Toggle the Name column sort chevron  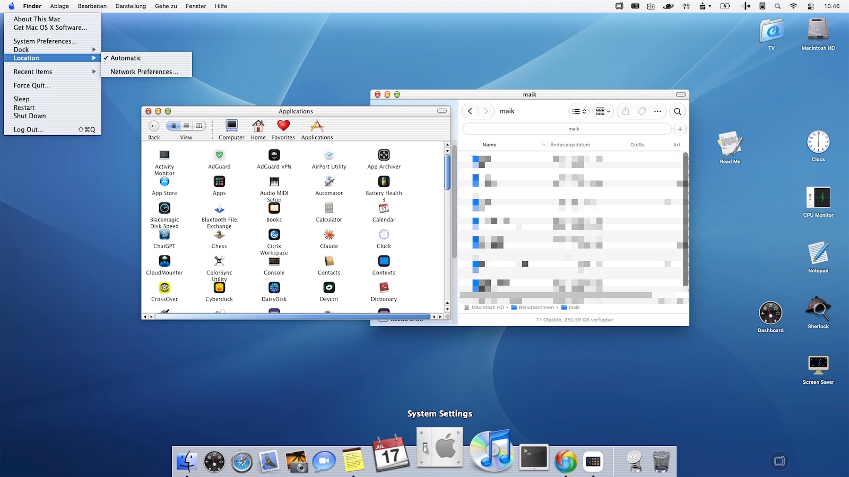pyautogui.click(x=543, y=145)
